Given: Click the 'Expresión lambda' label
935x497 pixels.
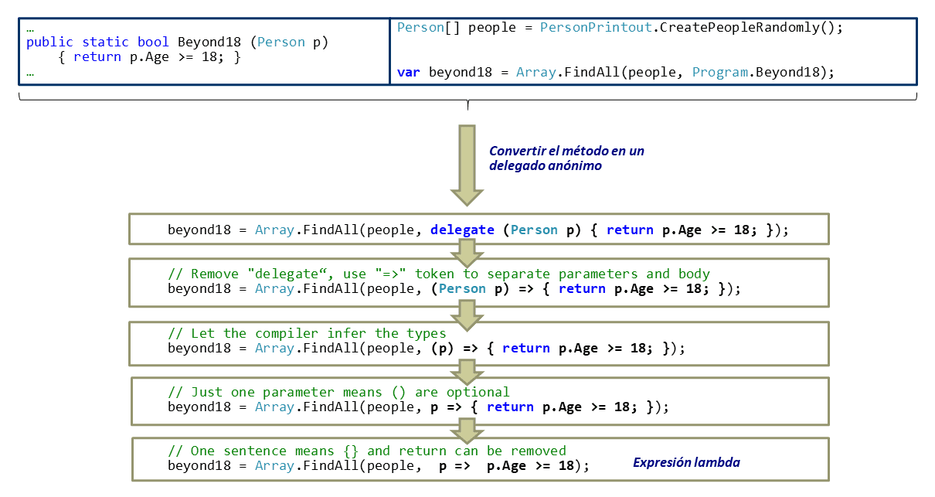Looking at the screenshot, I should click(686, 462).
